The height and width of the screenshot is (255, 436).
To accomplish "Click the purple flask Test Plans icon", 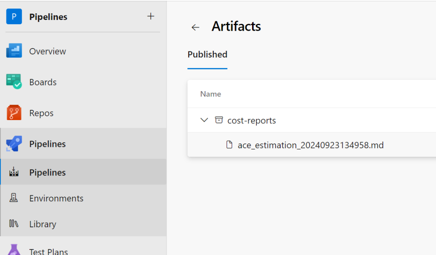I will (14, 249).
